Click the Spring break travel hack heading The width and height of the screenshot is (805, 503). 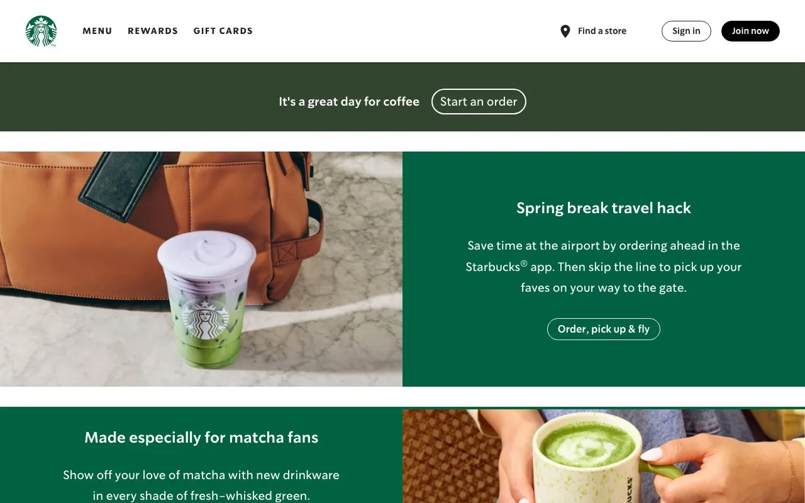604,208
